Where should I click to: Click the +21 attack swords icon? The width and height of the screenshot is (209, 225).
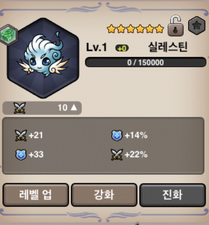coord(21,135)
